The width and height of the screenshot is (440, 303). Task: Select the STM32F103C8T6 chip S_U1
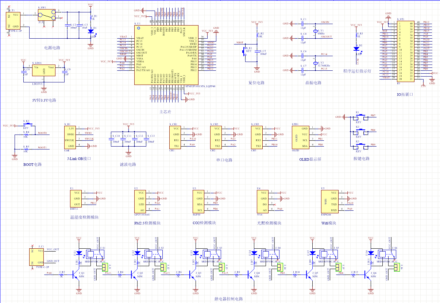[166, 55]
